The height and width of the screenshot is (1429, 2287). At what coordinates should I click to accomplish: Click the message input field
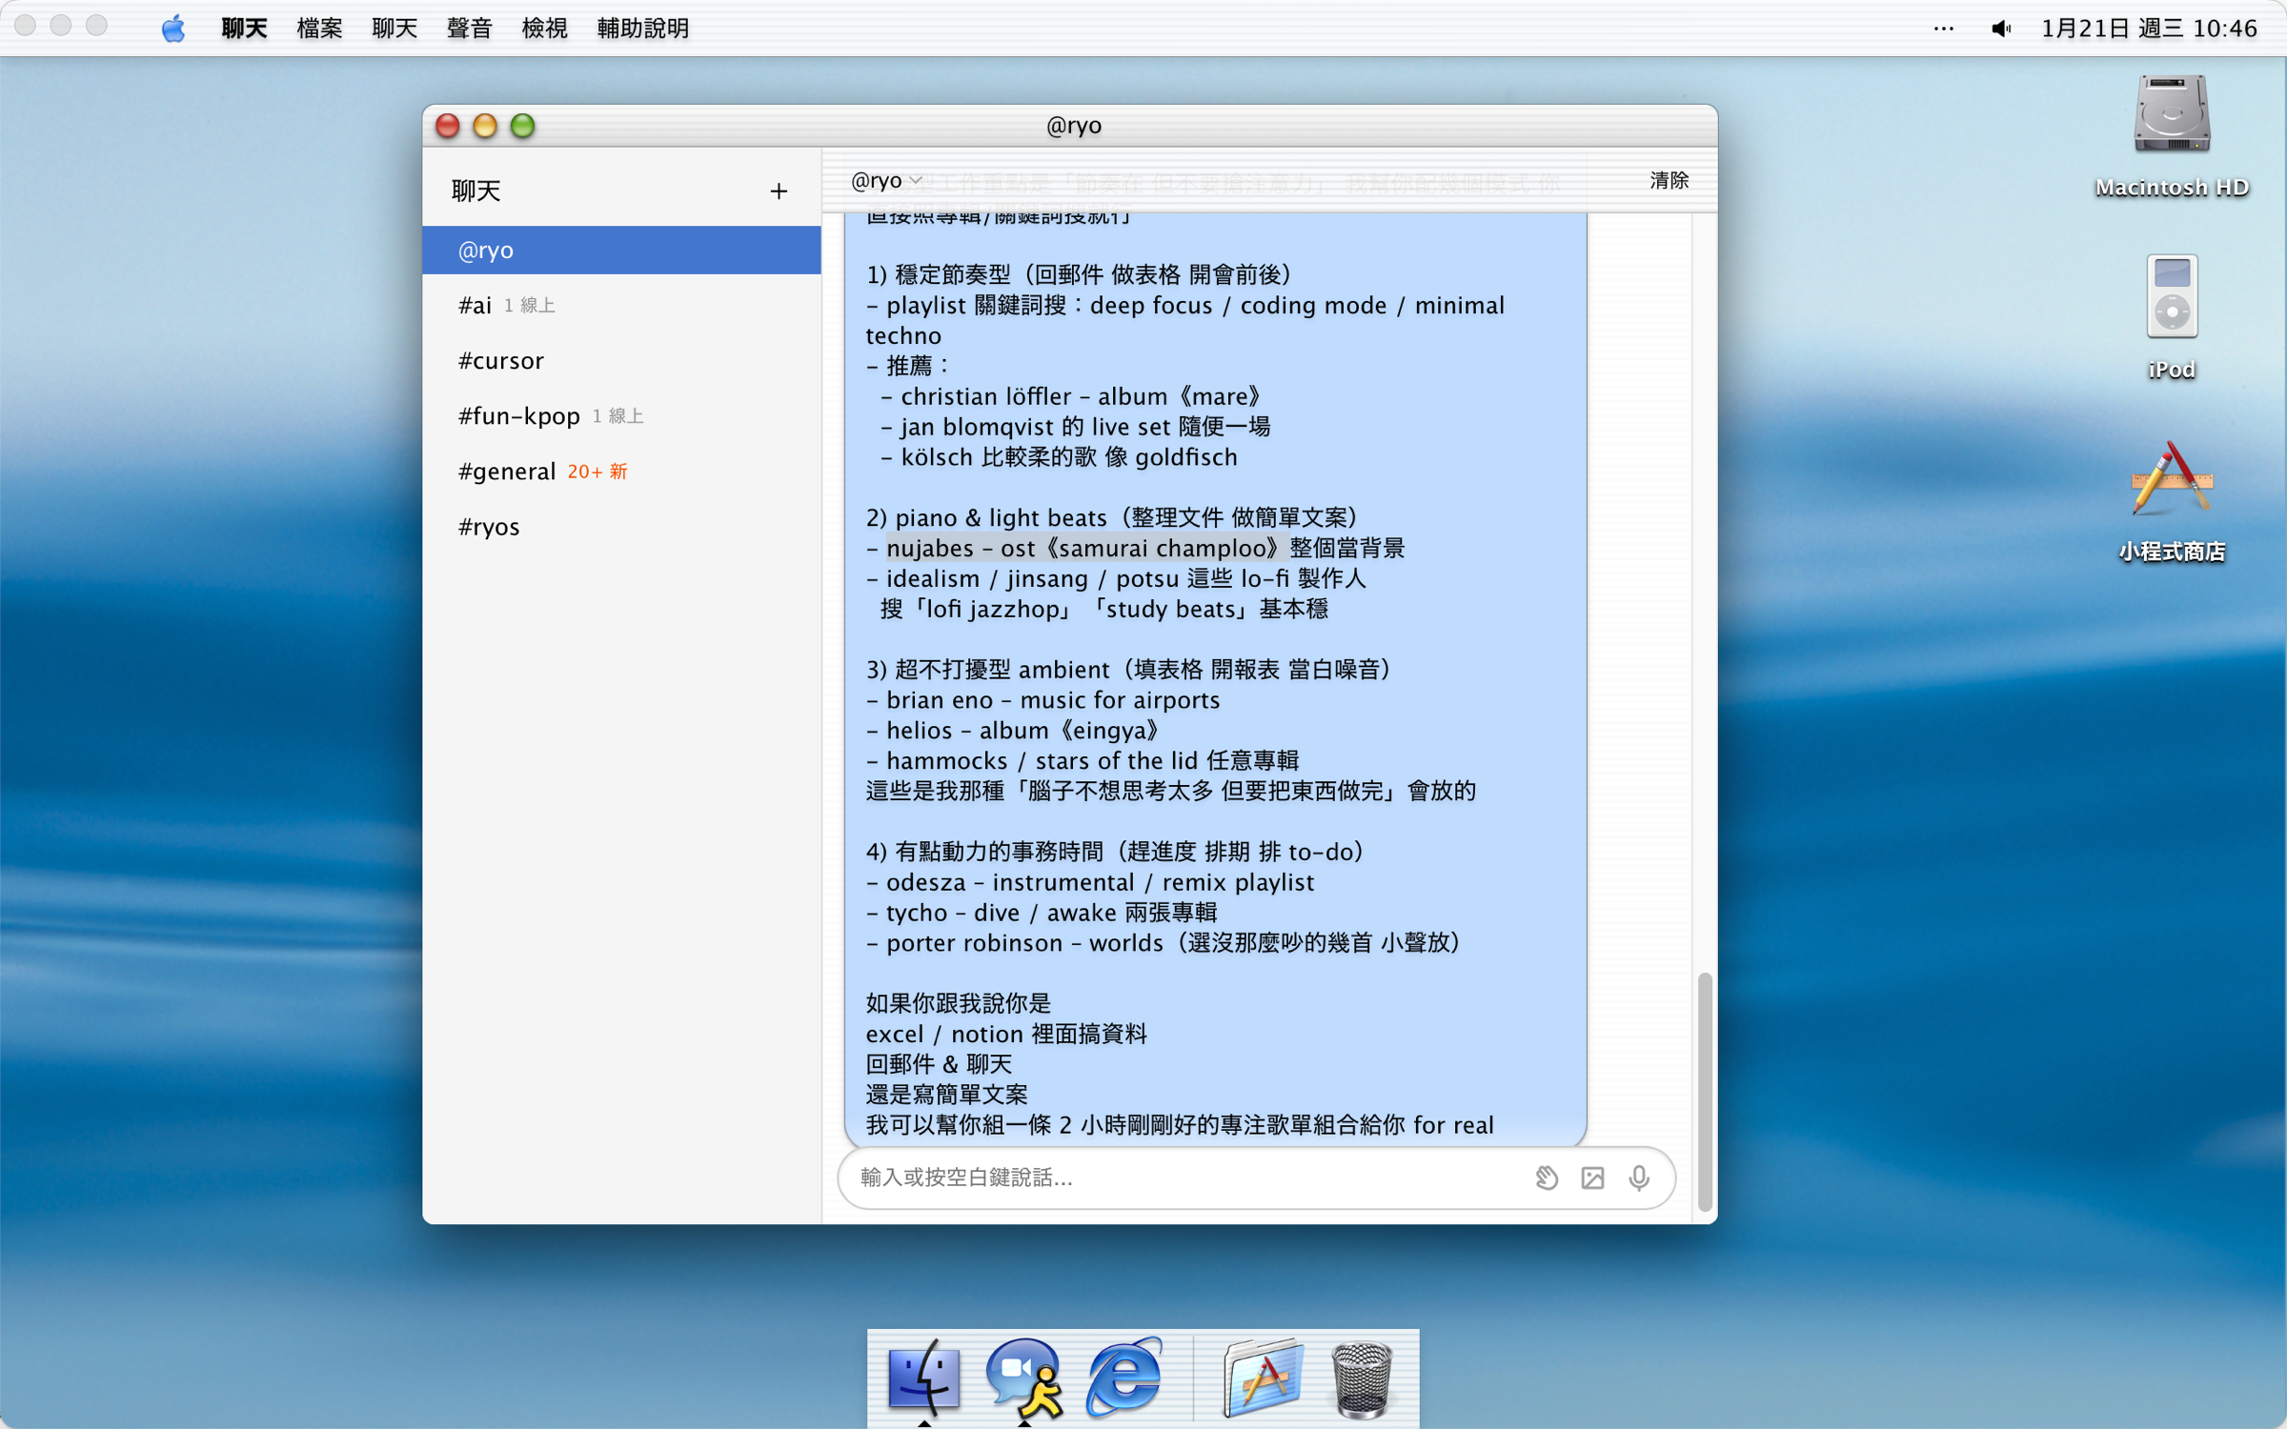pos(1182,1178)
